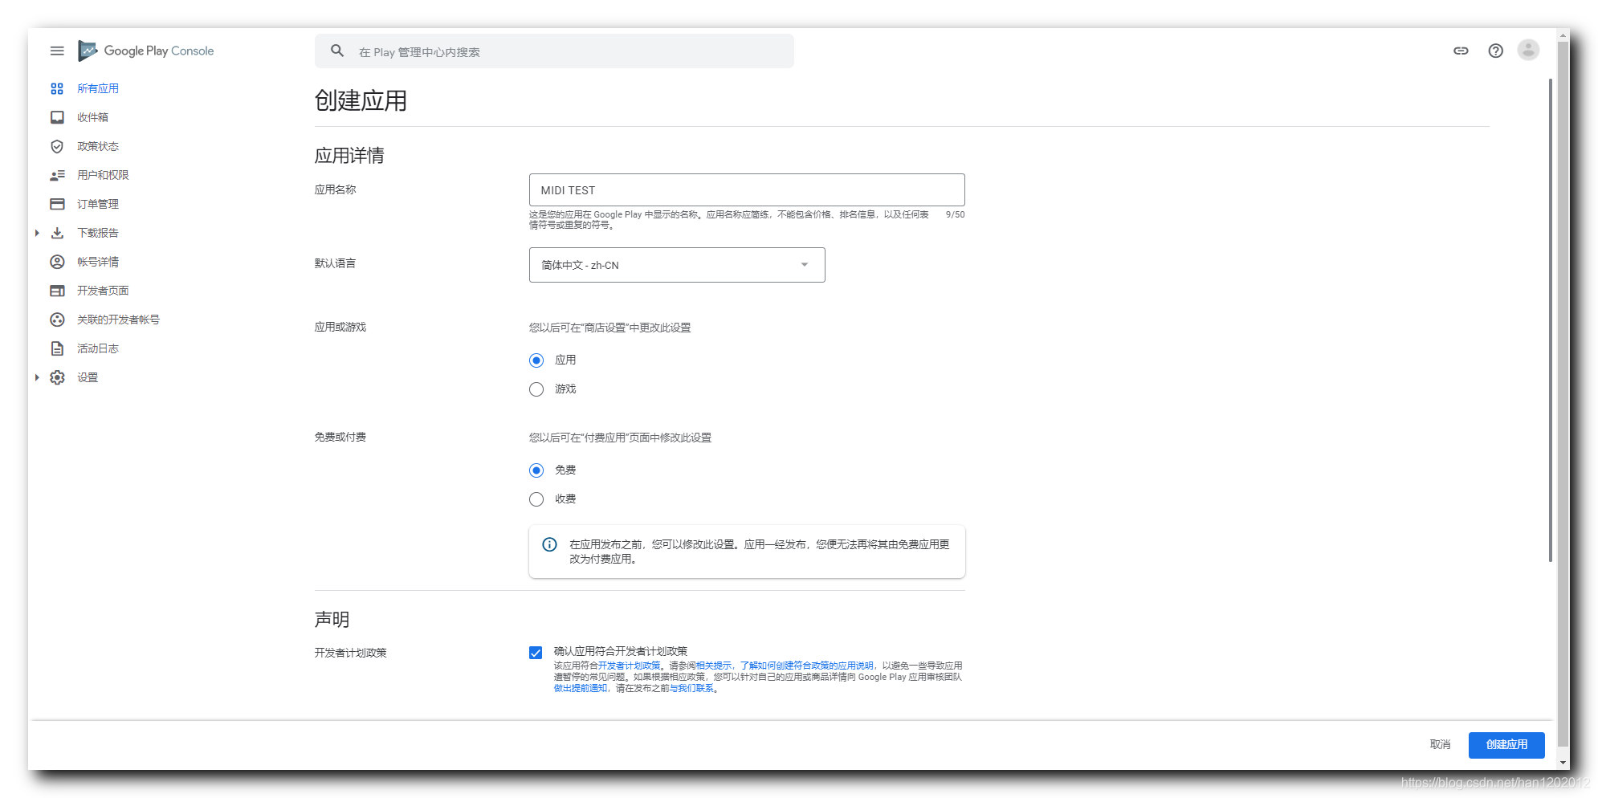1598x798 pixels.
Task: Open the 默认语言 简体中文 dropdown
Action: pyautogui.click(x=677, y=265)
